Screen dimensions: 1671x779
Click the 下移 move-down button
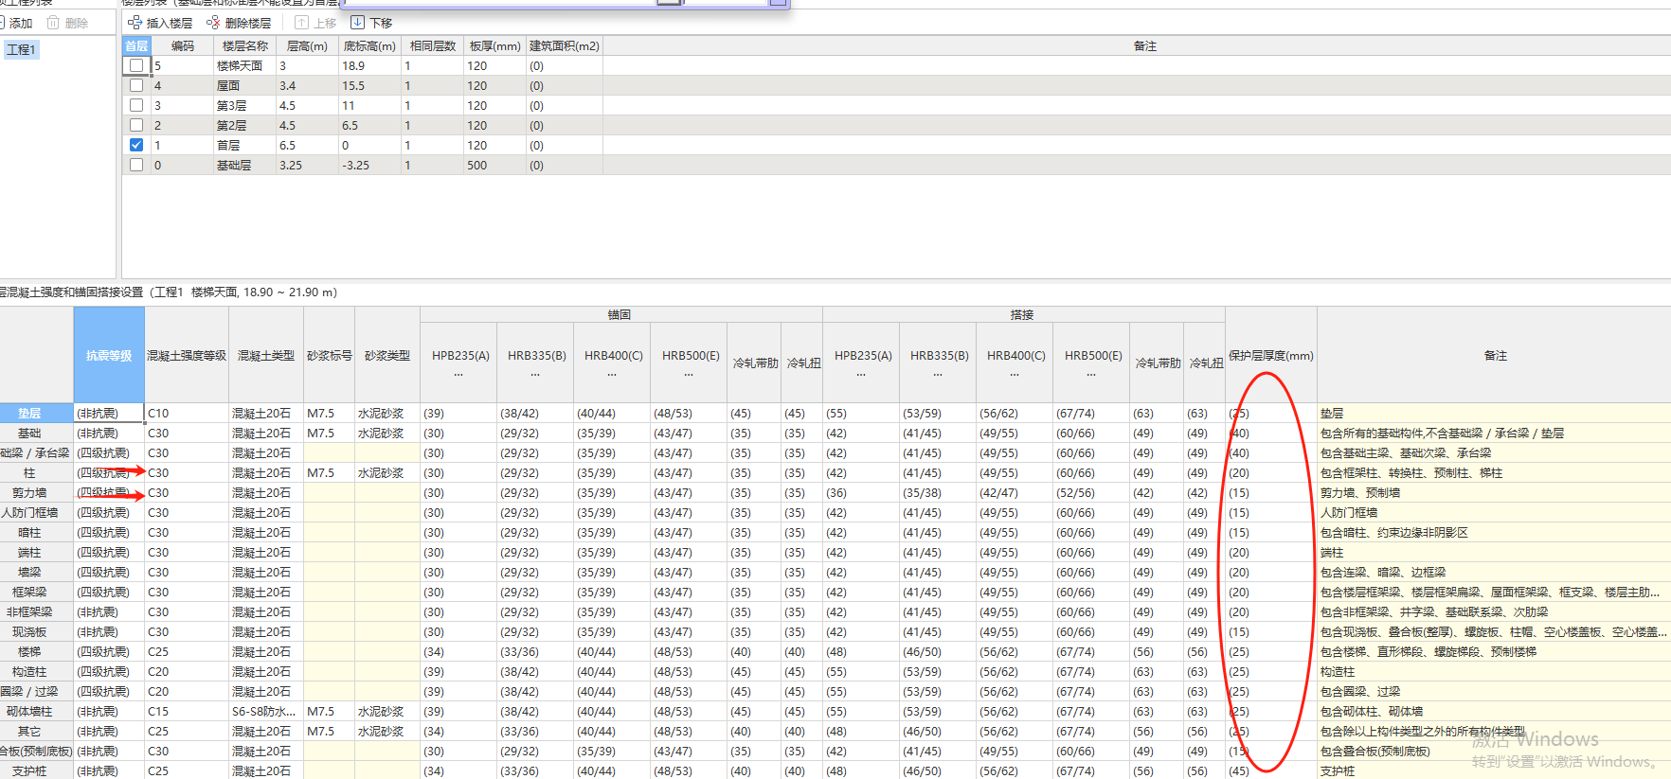coord(371,23)
